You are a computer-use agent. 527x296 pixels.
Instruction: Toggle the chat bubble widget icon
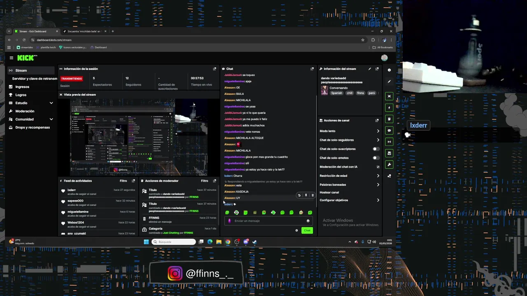[389, 130]
